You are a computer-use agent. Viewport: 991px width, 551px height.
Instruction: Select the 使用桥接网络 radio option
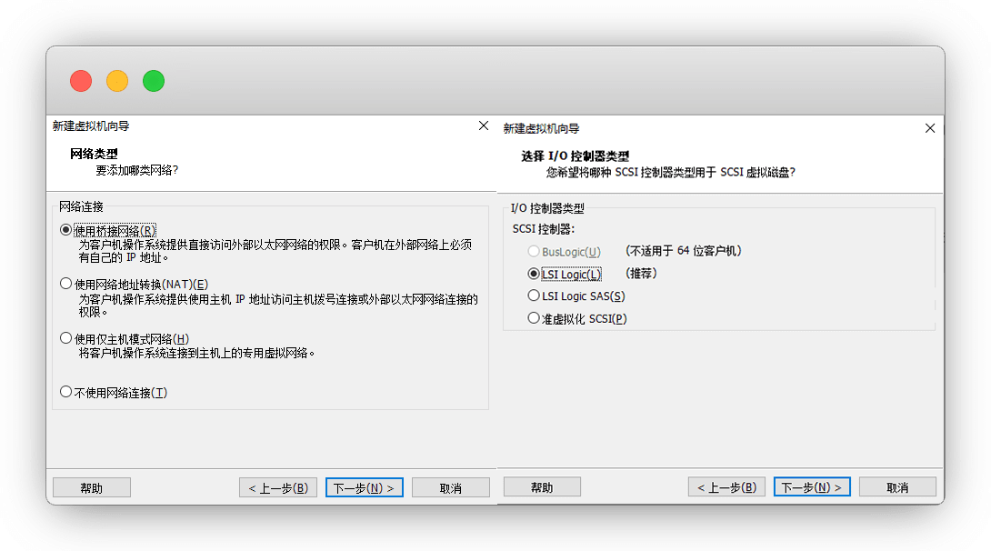click(x=65, y=230)
